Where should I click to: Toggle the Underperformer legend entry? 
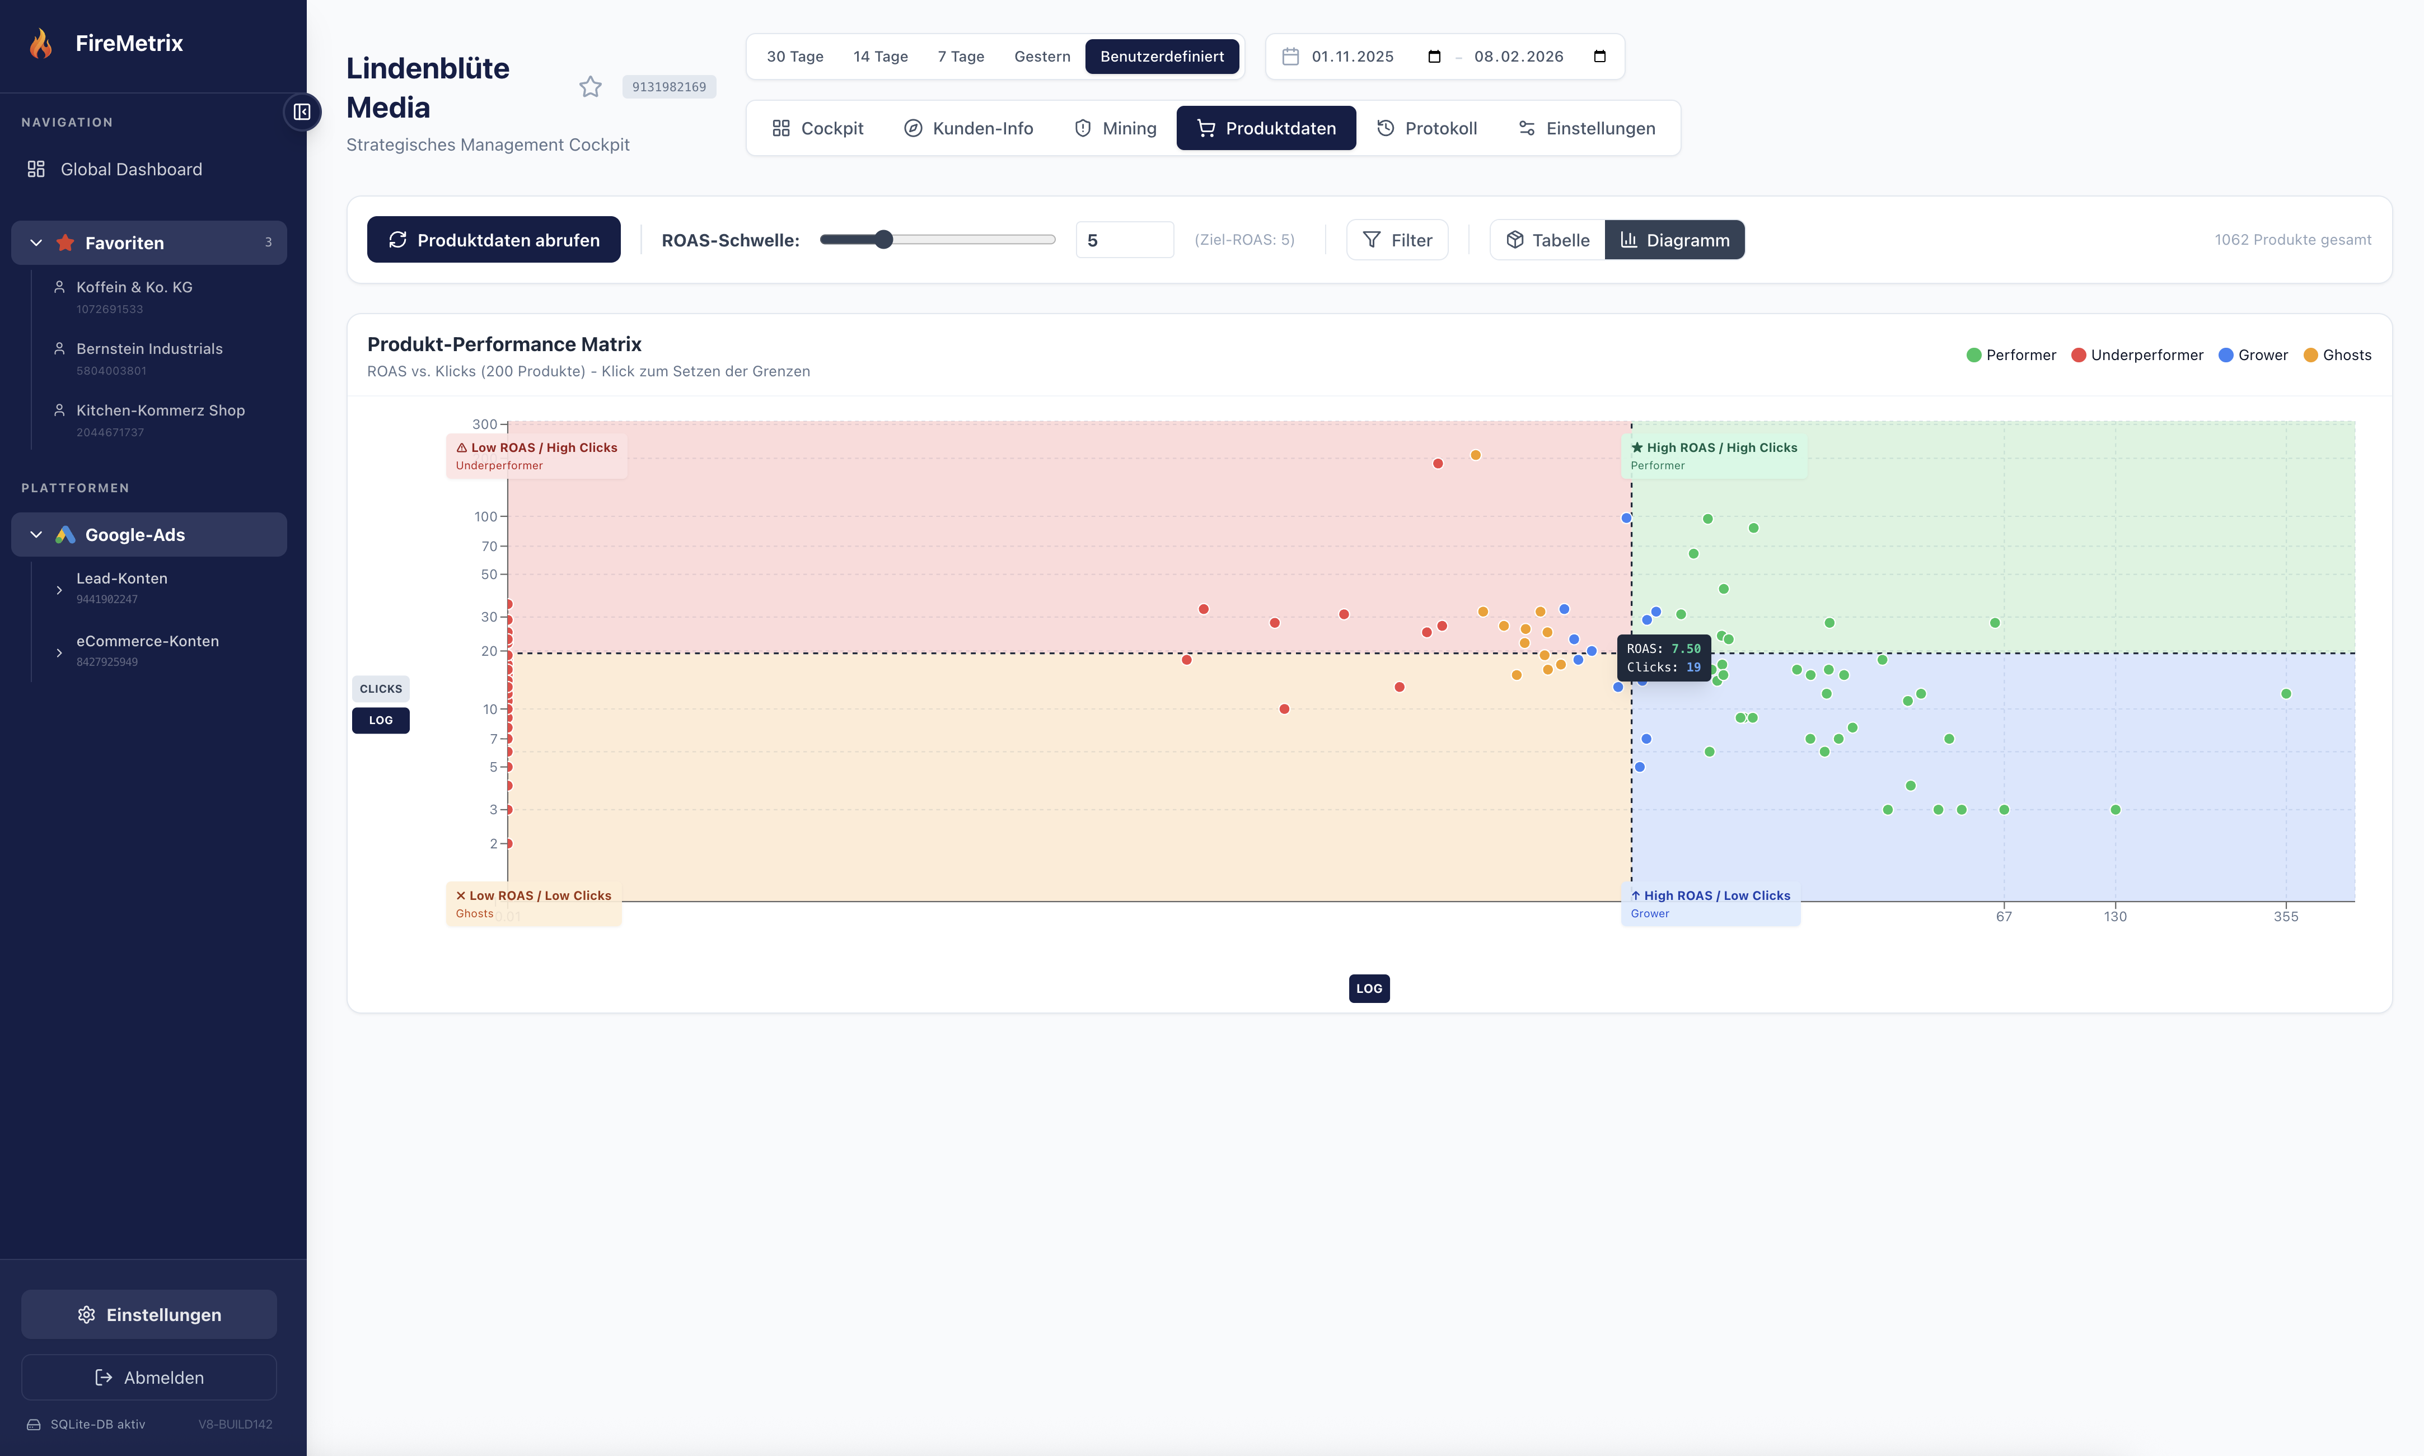click(x=2137, y=354)
